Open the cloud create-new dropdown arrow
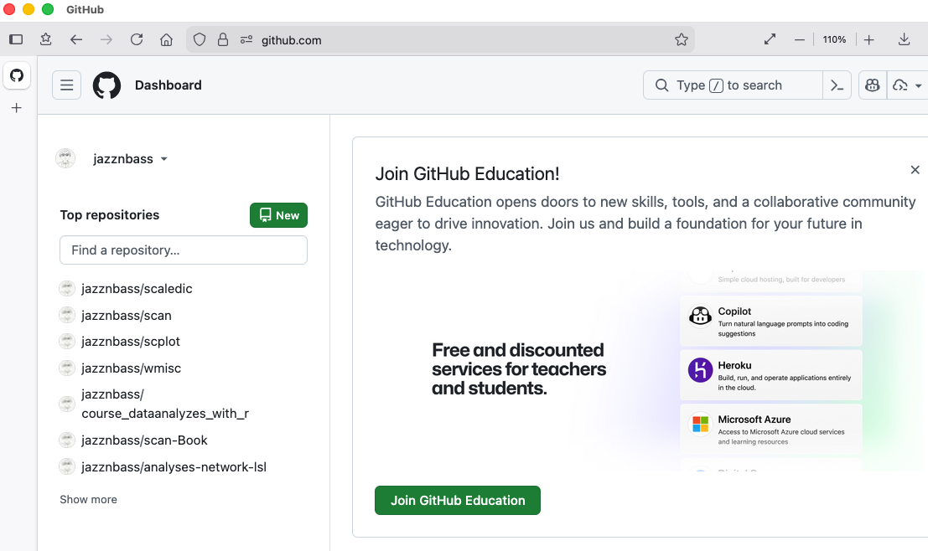Screen dimensions: 928x551 918,85
